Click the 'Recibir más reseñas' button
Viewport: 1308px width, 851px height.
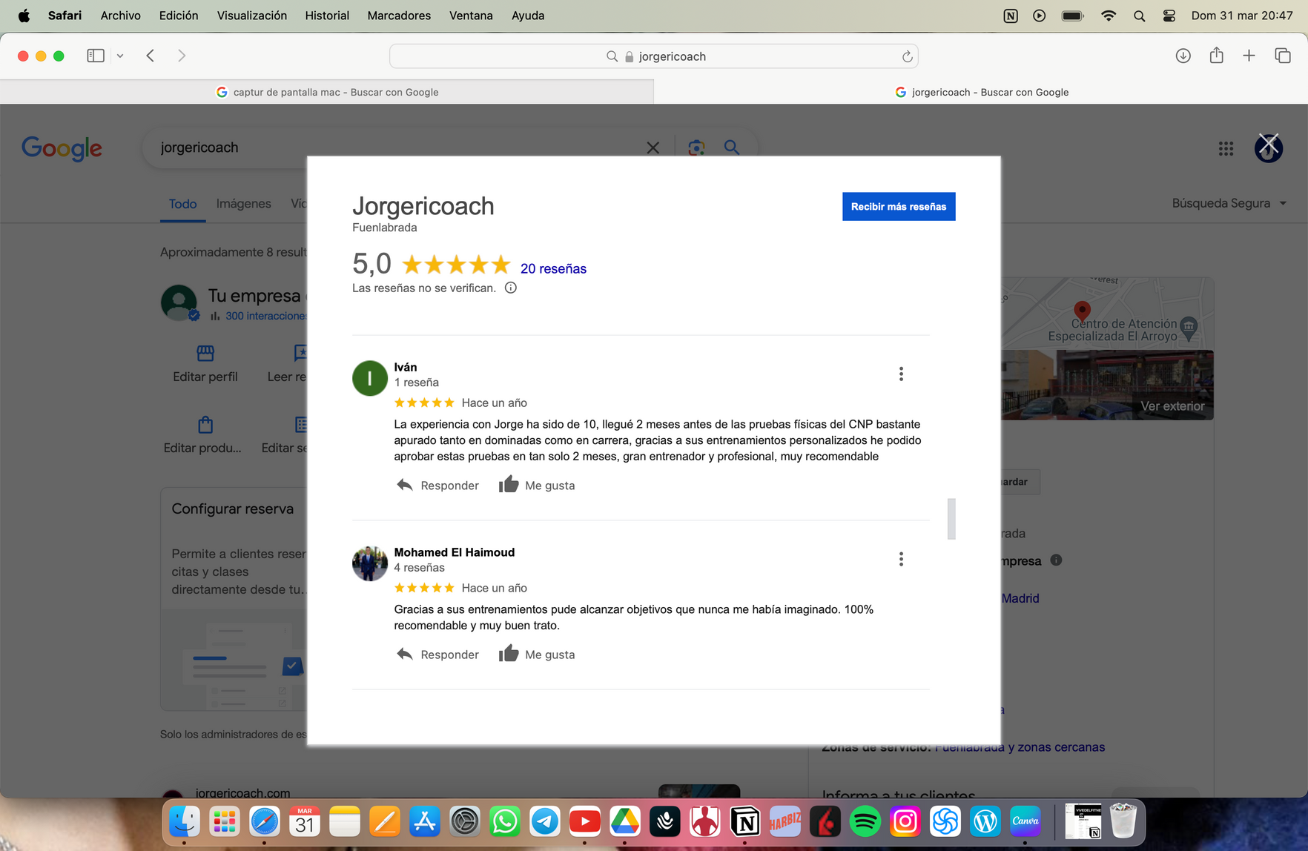(x=898, y=206)
